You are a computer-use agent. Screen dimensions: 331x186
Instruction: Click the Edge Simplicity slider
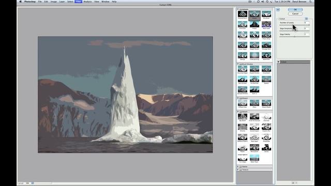(x=295, y=31)
